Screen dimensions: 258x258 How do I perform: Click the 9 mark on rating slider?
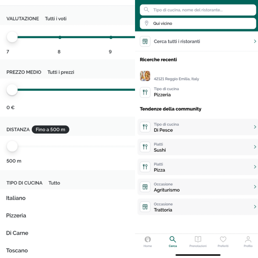[x=111, y=37]
